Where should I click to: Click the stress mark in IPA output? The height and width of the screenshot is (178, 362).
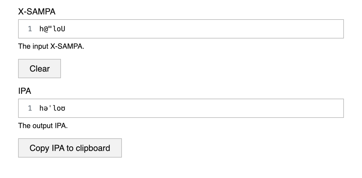click(50, 108)
